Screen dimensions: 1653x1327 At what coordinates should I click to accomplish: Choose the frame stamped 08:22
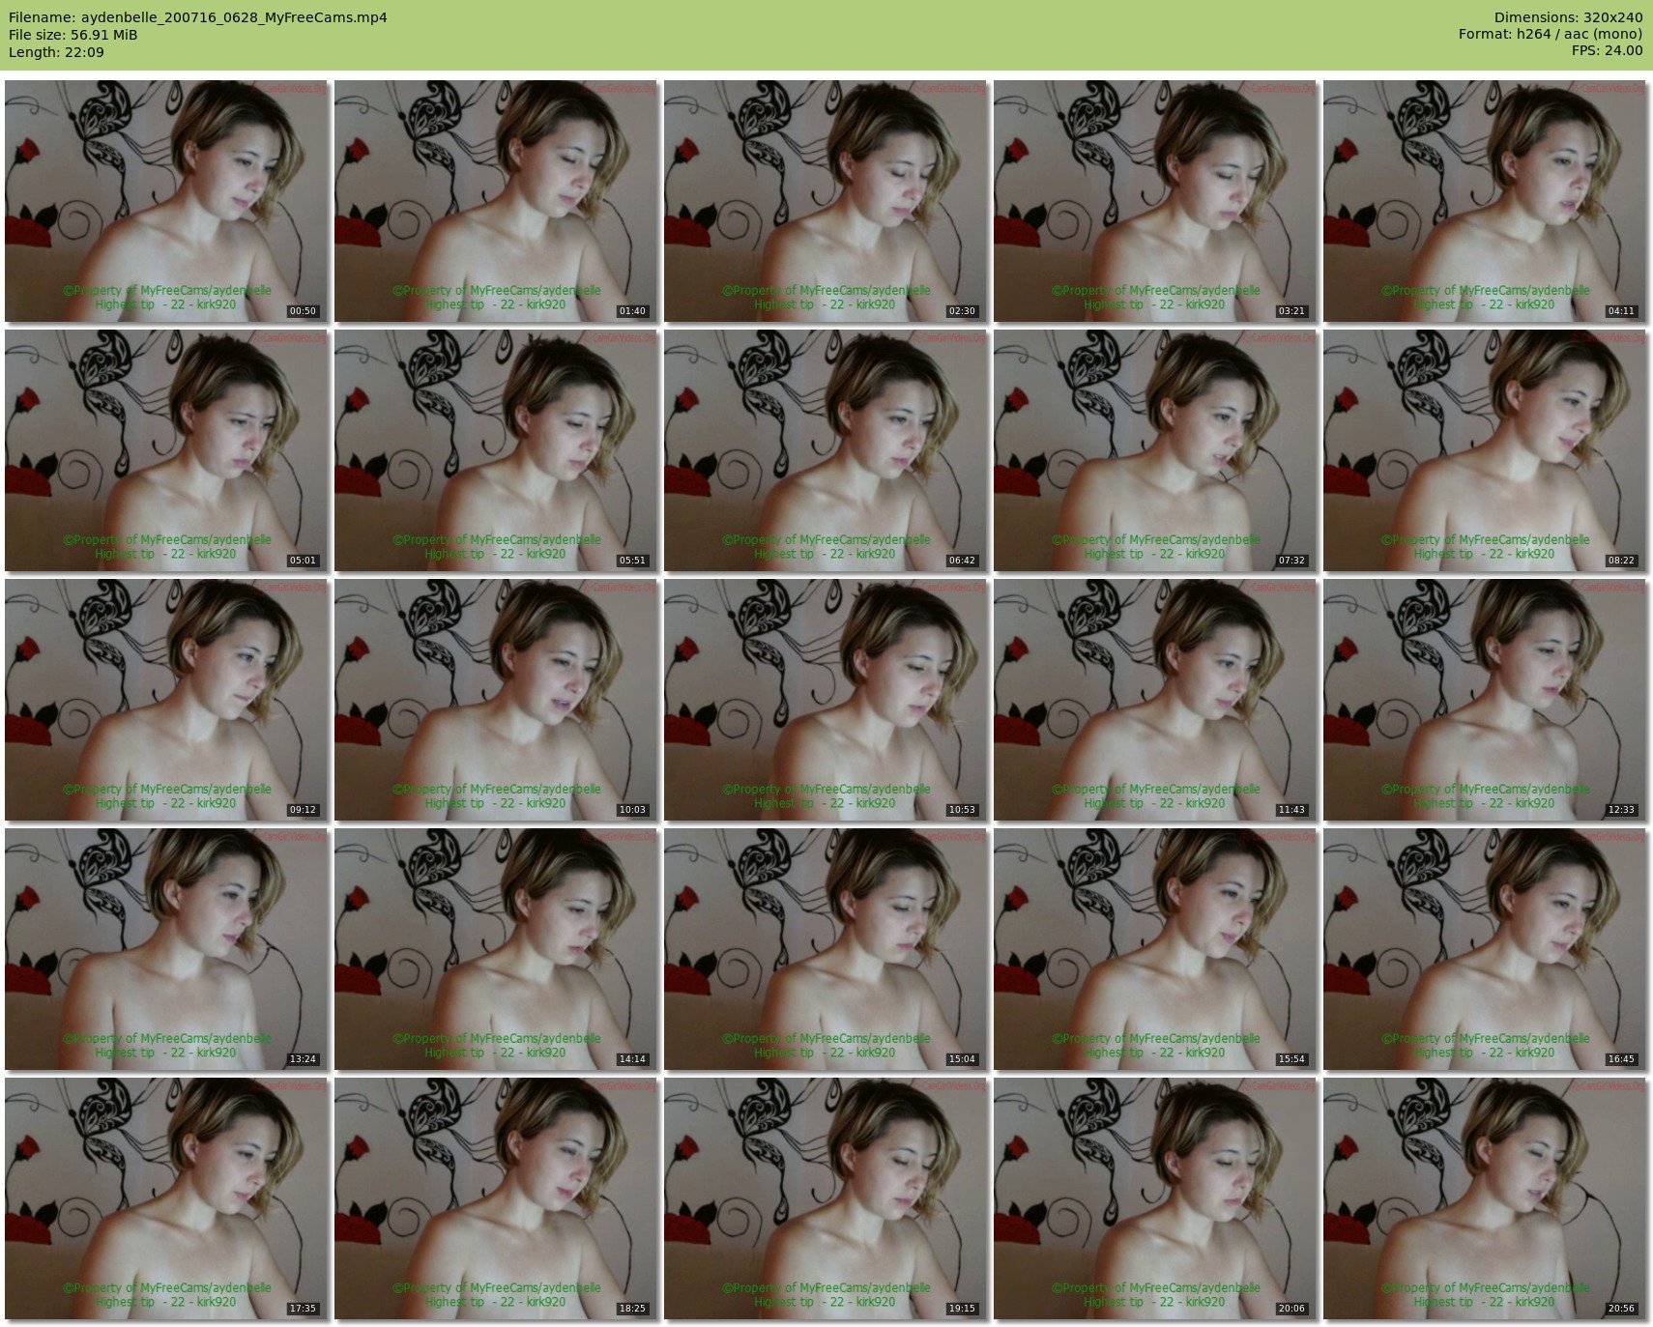pyautogui.click(x=1485, y=450)
